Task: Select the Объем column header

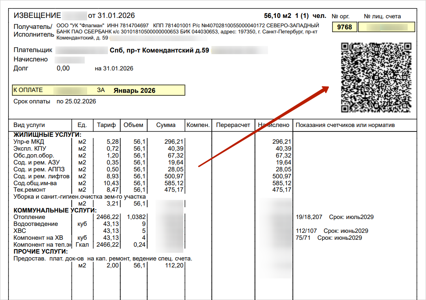Action: pyautogui.click(x=134, y=125)
